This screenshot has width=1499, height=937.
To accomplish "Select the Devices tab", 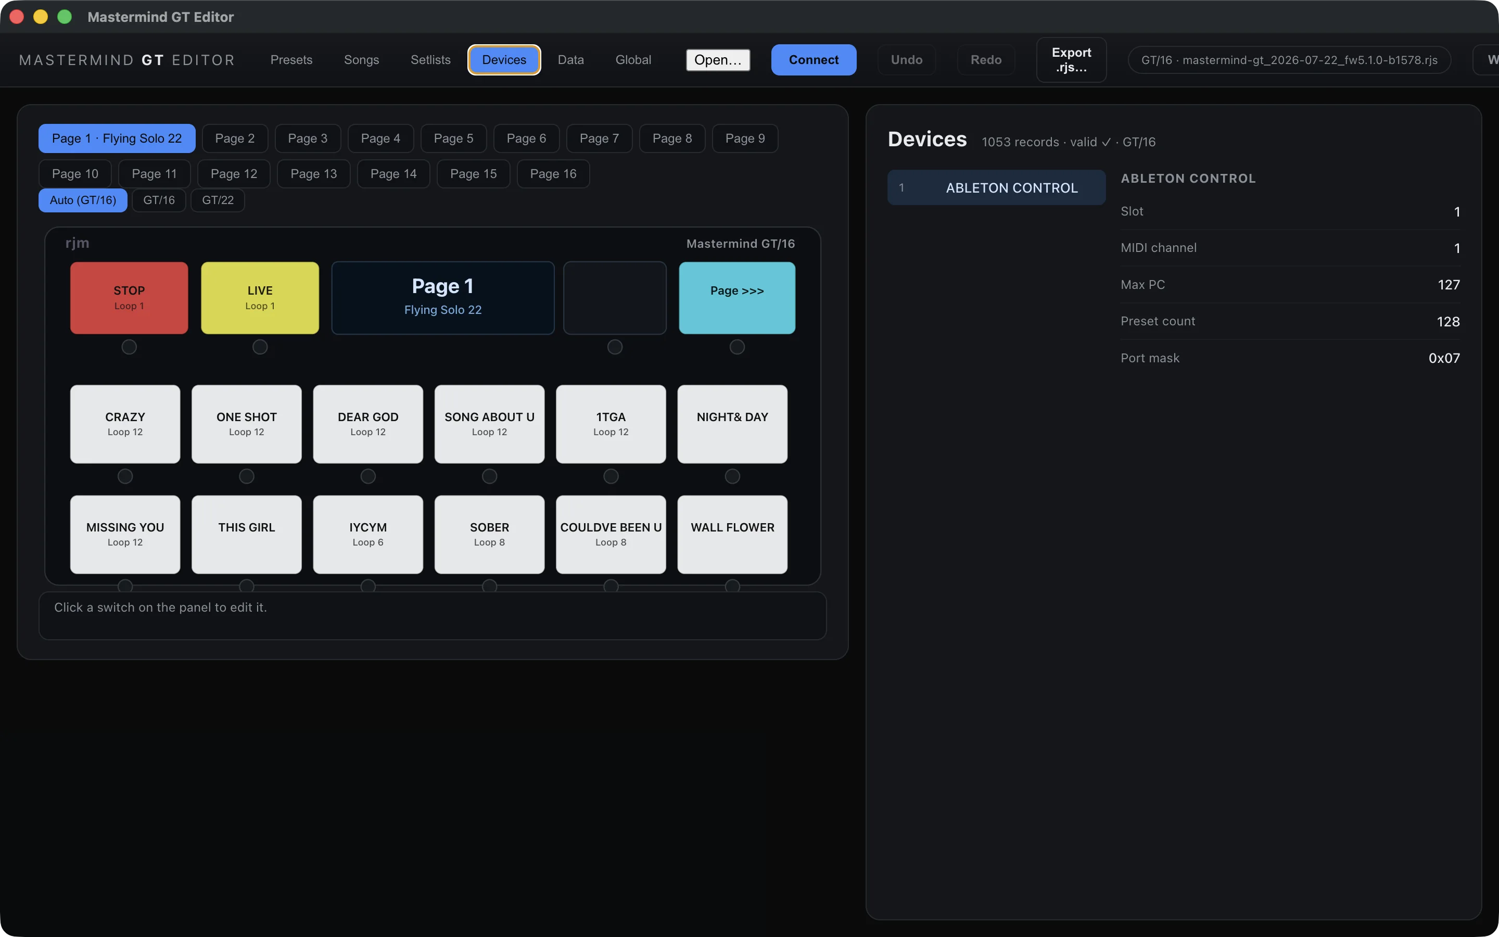I will pos(504,59).
